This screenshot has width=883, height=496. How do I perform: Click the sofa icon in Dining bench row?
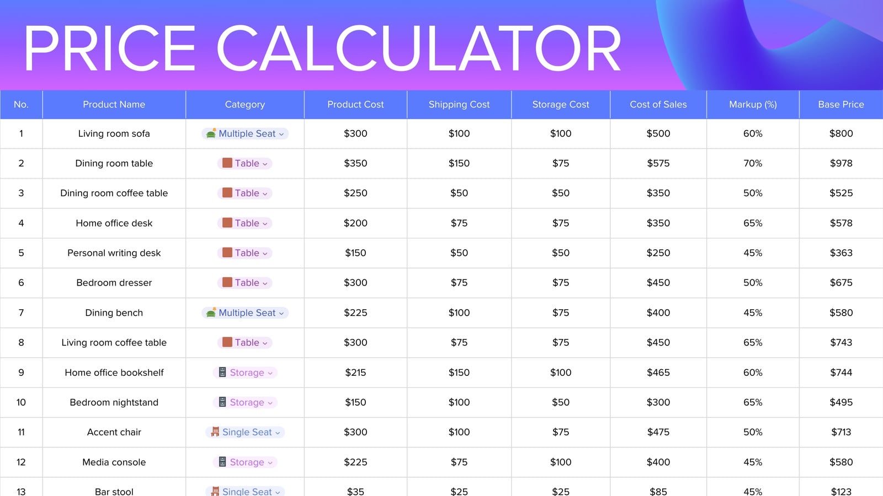coord(211,312)
